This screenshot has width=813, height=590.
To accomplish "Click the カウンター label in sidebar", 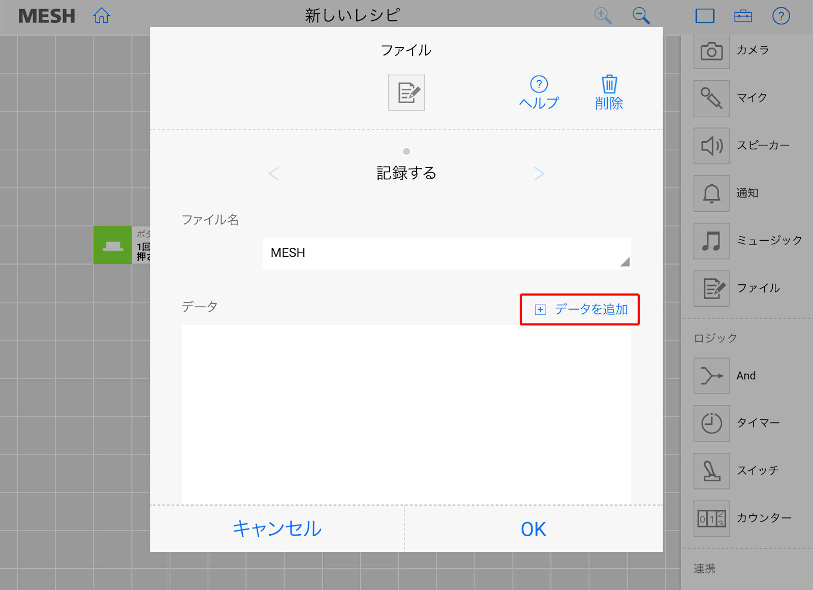I will click(764, 518).
